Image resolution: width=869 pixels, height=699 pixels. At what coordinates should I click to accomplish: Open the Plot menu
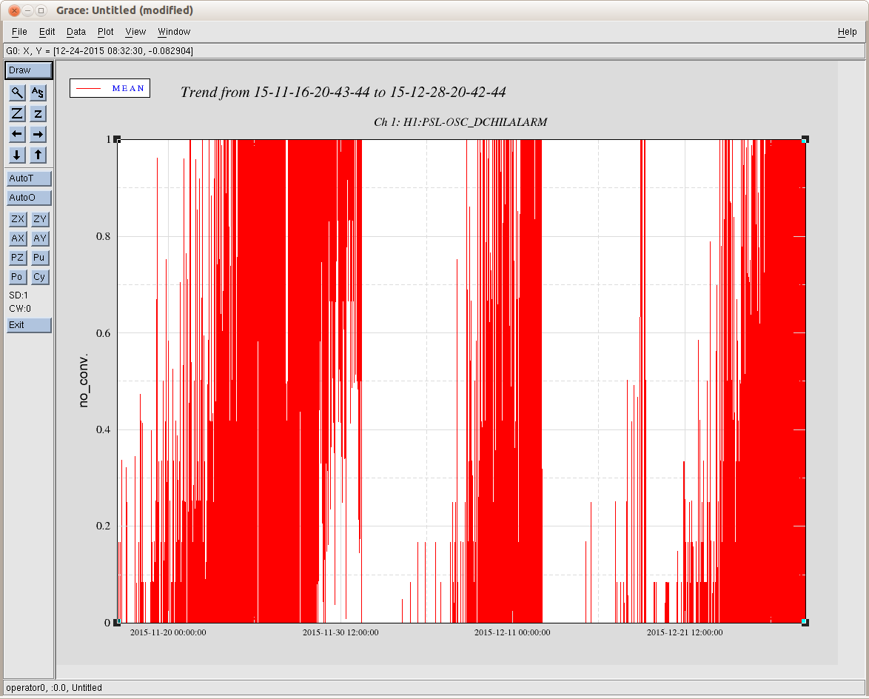click(x=106, y=32)
